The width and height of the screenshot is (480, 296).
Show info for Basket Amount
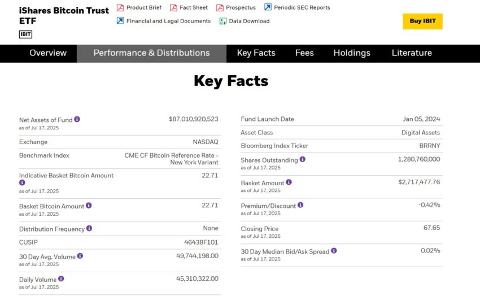click(289, 182)
